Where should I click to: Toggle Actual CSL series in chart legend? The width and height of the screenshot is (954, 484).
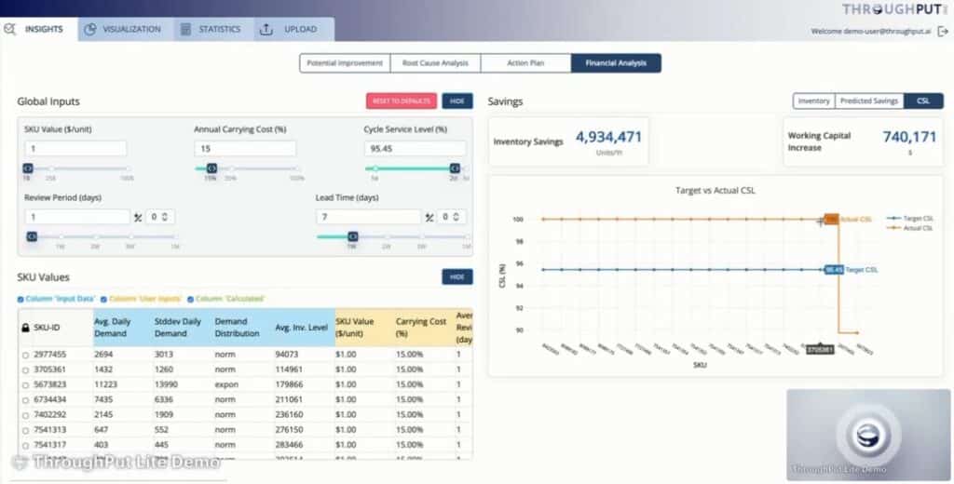coord(910,228)
